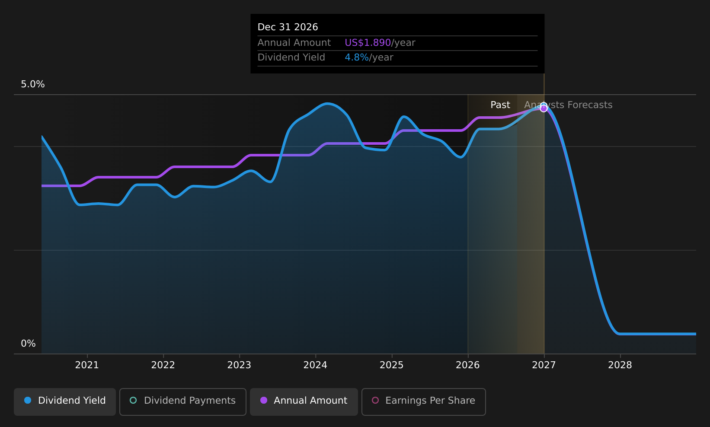
Task: Click the 4.8%/year tooltip value
Action: pyautogui.click(x=369, y=57)
